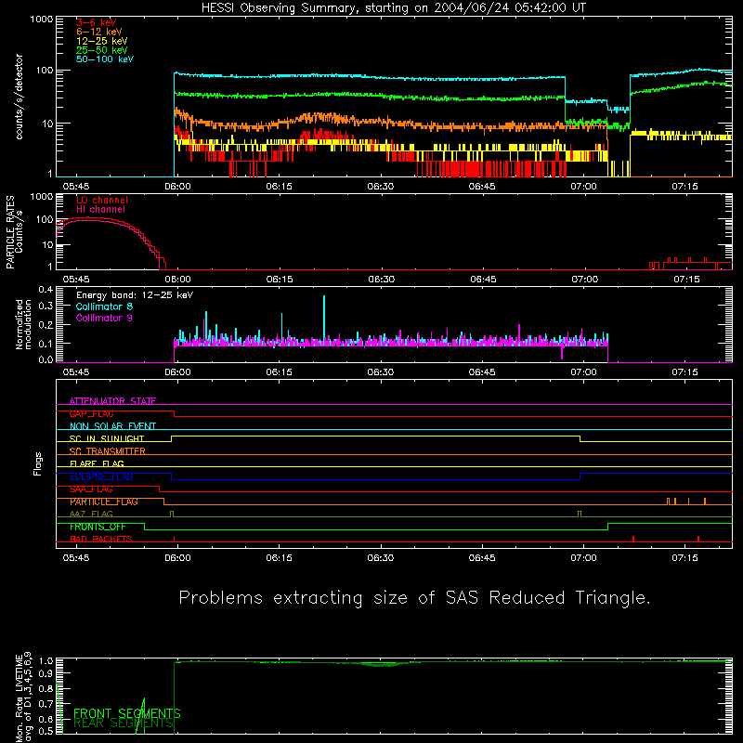Select the Collimator 8 legend label
743x743 pixels.
104,306
